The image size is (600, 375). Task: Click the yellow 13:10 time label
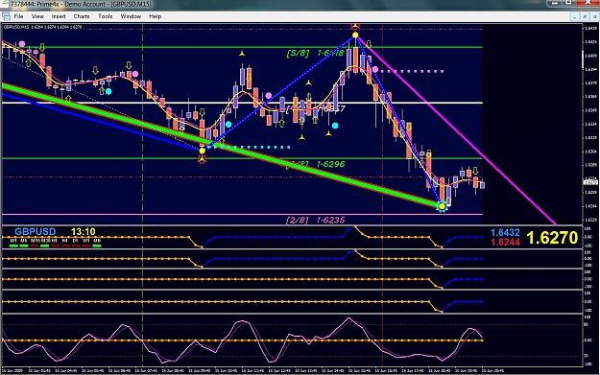point(83,232)
